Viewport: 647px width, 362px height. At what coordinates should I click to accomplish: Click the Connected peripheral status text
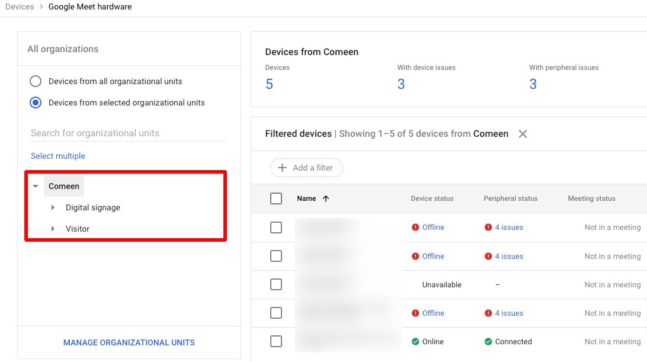pos(513,342)
